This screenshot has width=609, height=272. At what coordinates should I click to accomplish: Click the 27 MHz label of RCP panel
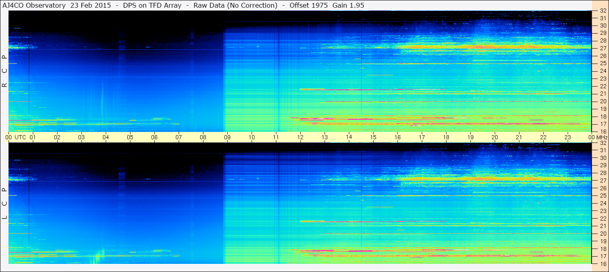[603, 48]
